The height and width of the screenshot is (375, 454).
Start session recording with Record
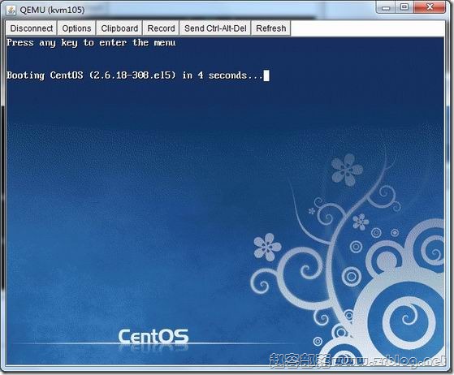point(161,28)
